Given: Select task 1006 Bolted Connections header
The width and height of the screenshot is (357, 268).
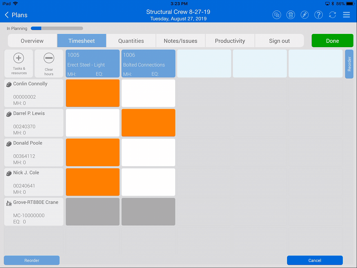Looking at the screenshot, I should tap(148, 64).
